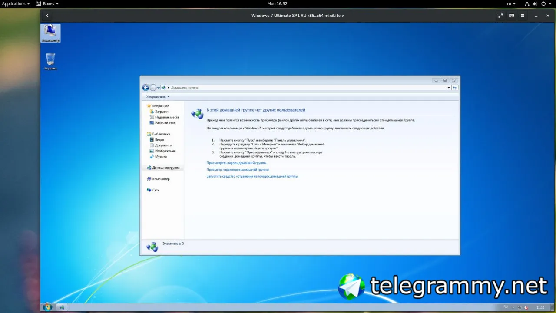Open the Загрузки folder
Viewport: 556px width, 313px height.
click(162, 112)
